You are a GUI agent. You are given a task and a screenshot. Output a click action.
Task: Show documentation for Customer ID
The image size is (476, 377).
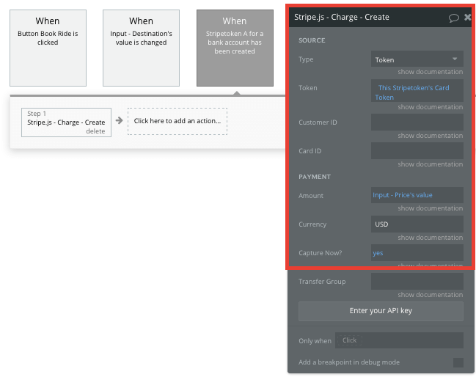click(431, 136)
